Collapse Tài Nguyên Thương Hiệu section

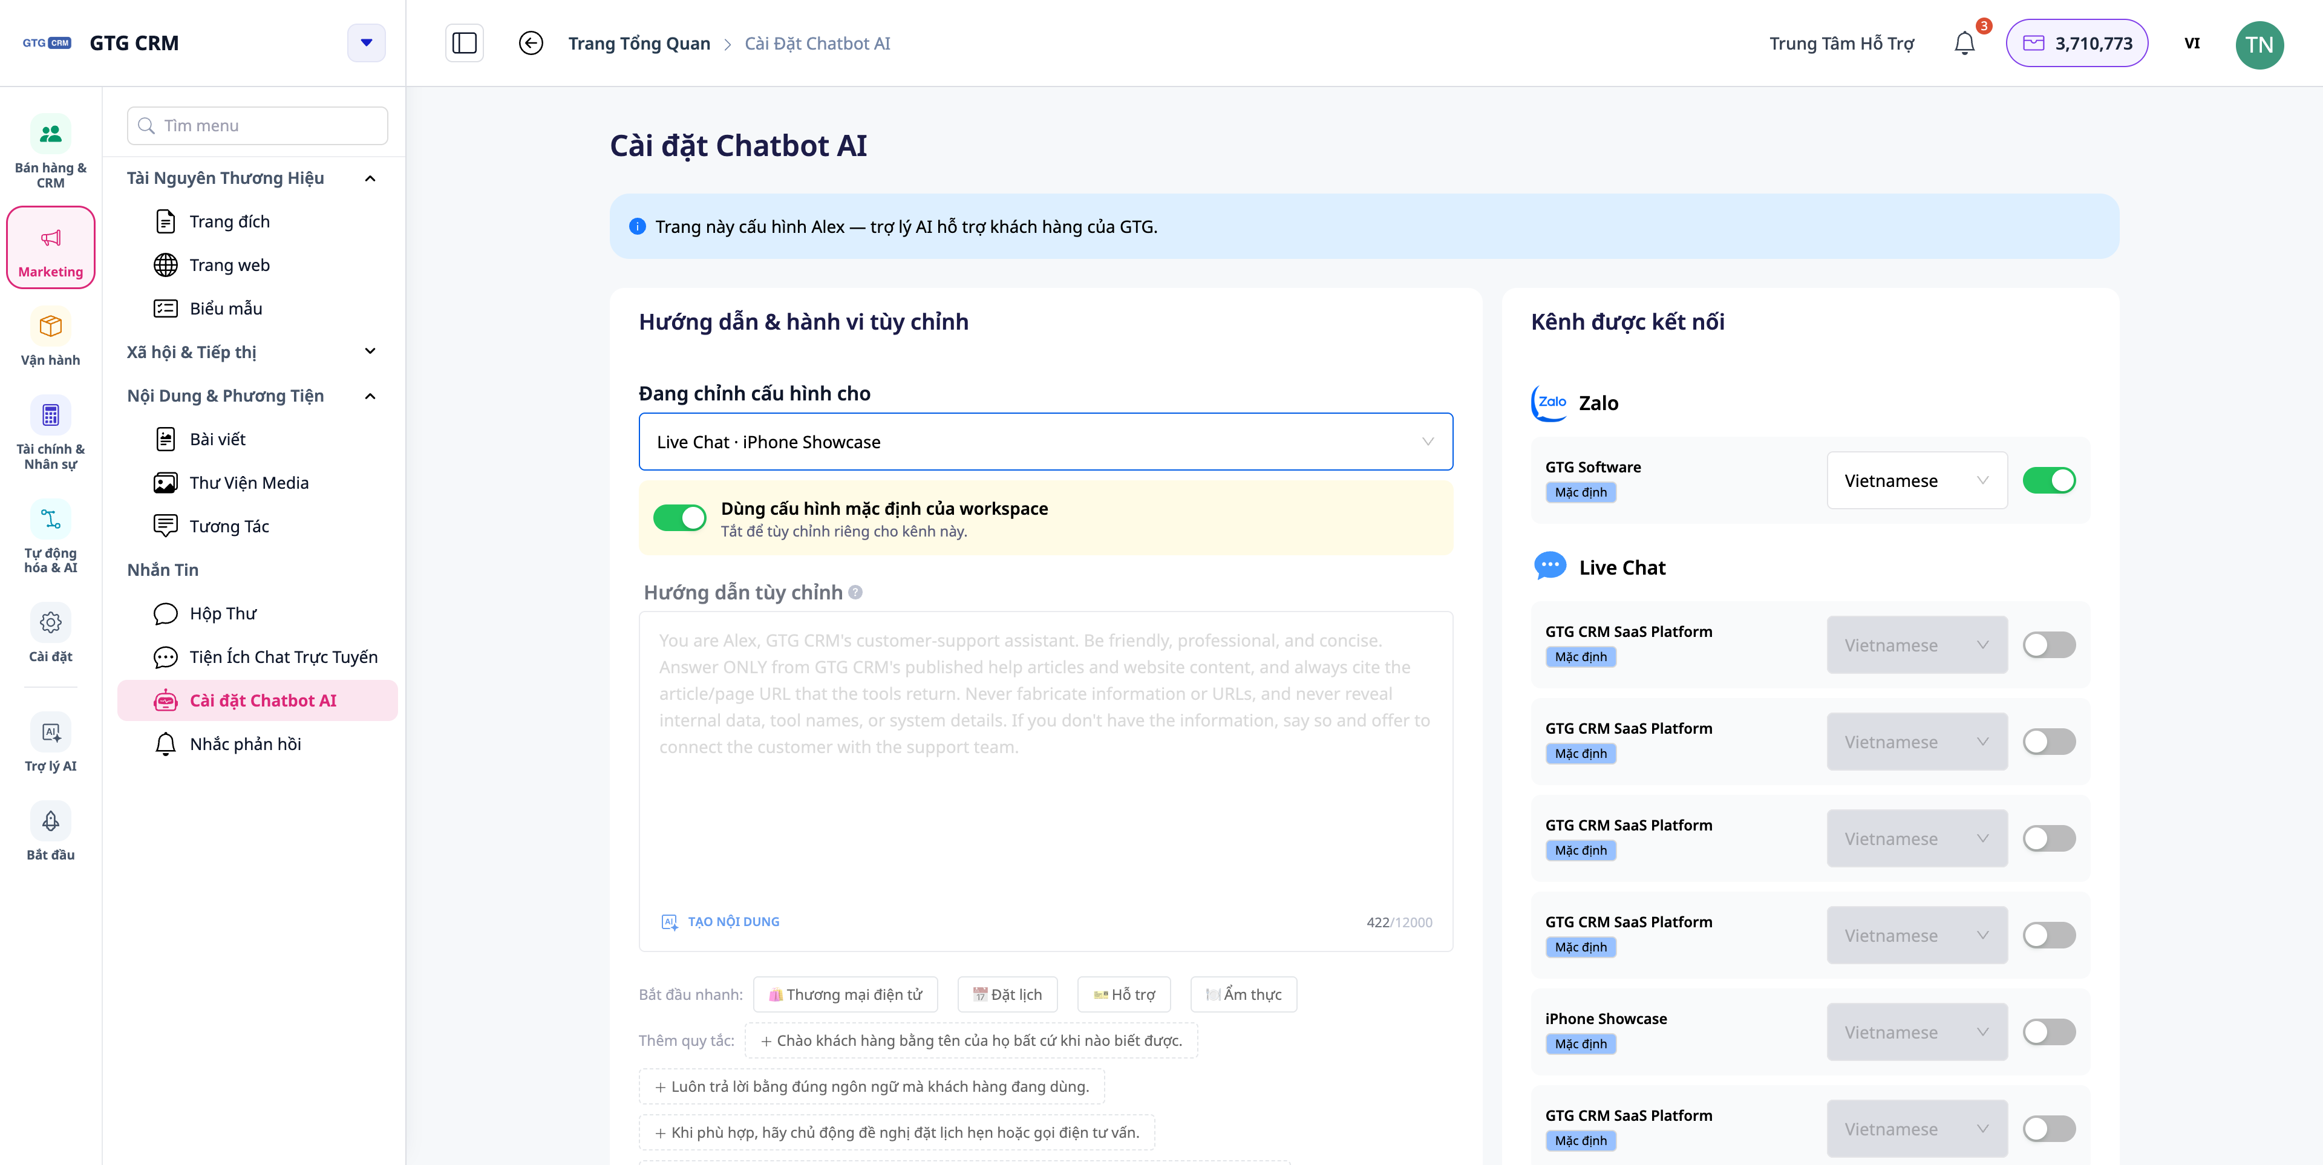[x=370, y=178]
